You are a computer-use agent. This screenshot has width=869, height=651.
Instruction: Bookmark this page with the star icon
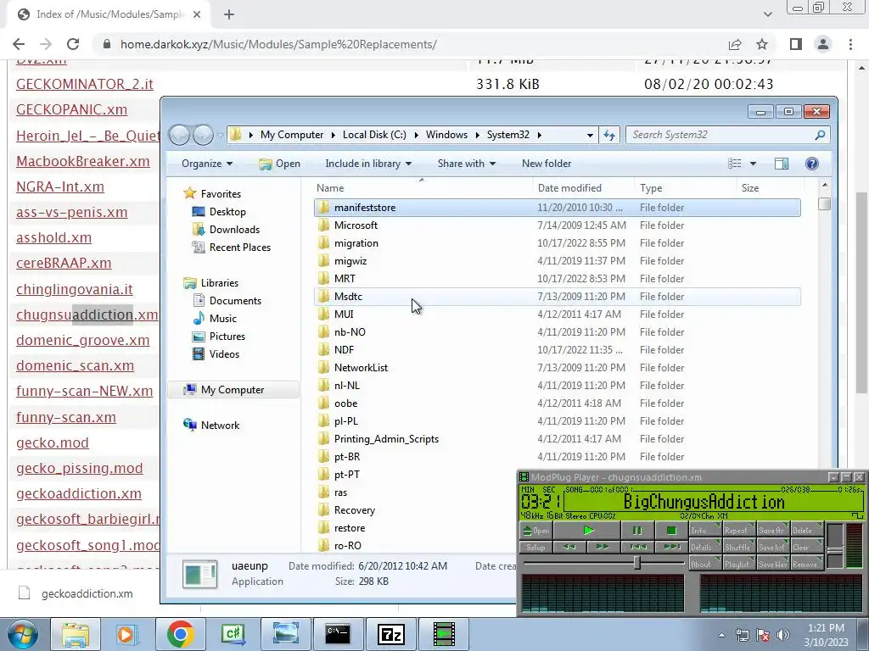(763, 44)
